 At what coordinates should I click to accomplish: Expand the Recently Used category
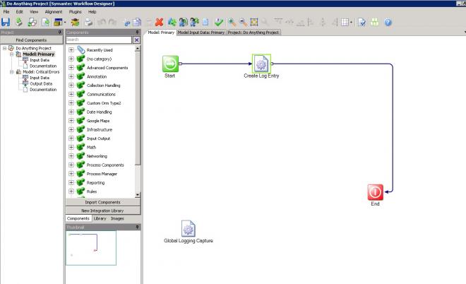point(71,50)
